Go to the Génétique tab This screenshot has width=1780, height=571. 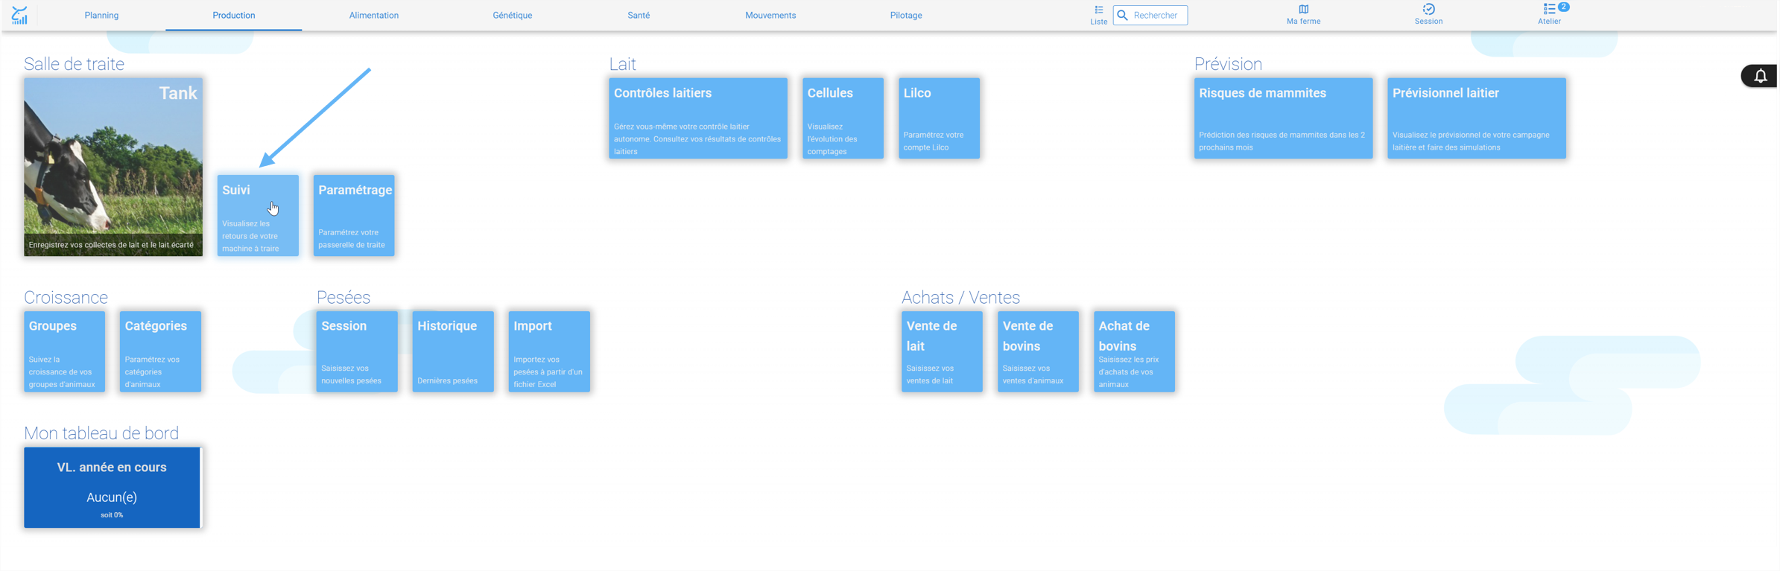click(x=513, y=15)
